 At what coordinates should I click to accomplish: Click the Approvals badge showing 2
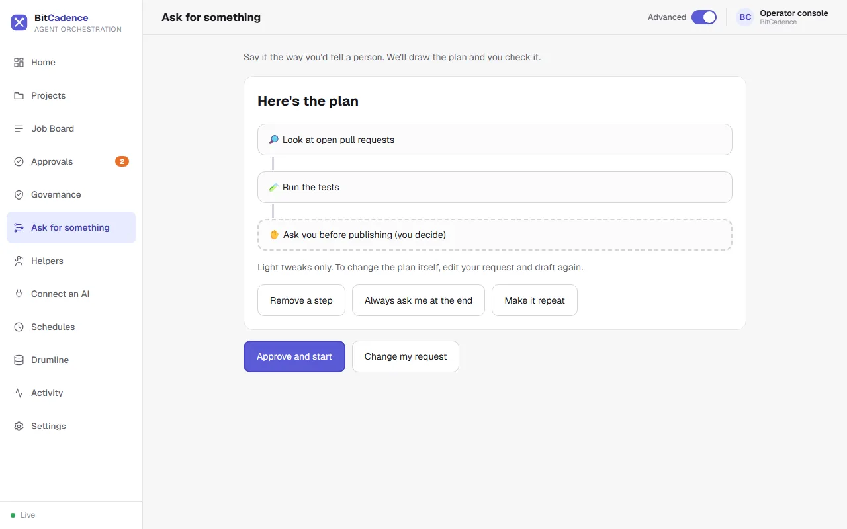(122, 161)
